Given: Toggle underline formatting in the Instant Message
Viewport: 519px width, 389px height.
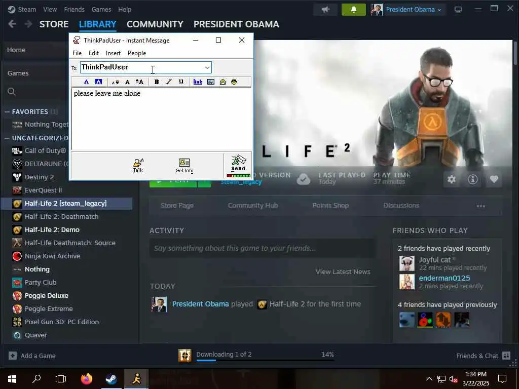Looking at the screenshot, I should 181,82.
